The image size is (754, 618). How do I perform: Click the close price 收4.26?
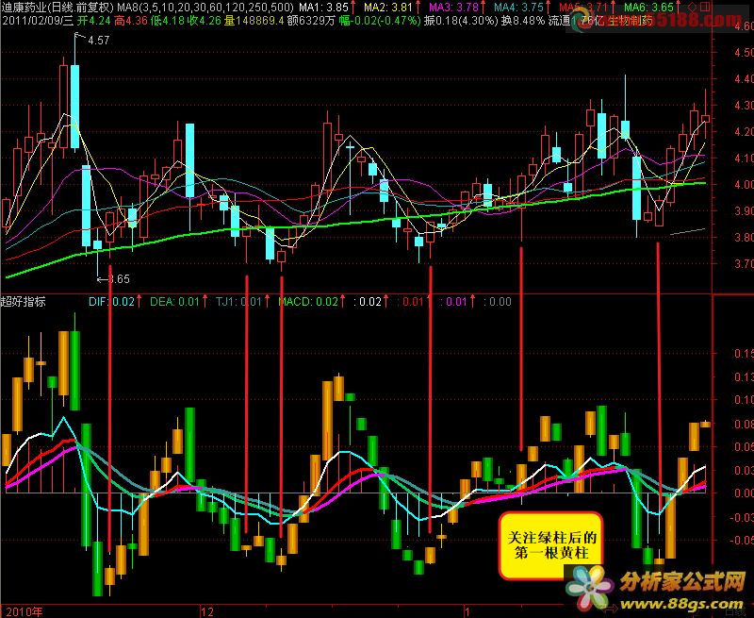205,21
